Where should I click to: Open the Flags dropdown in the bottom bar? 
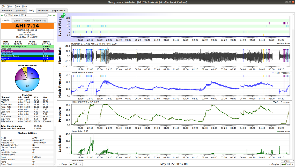(x=63, y=164)
